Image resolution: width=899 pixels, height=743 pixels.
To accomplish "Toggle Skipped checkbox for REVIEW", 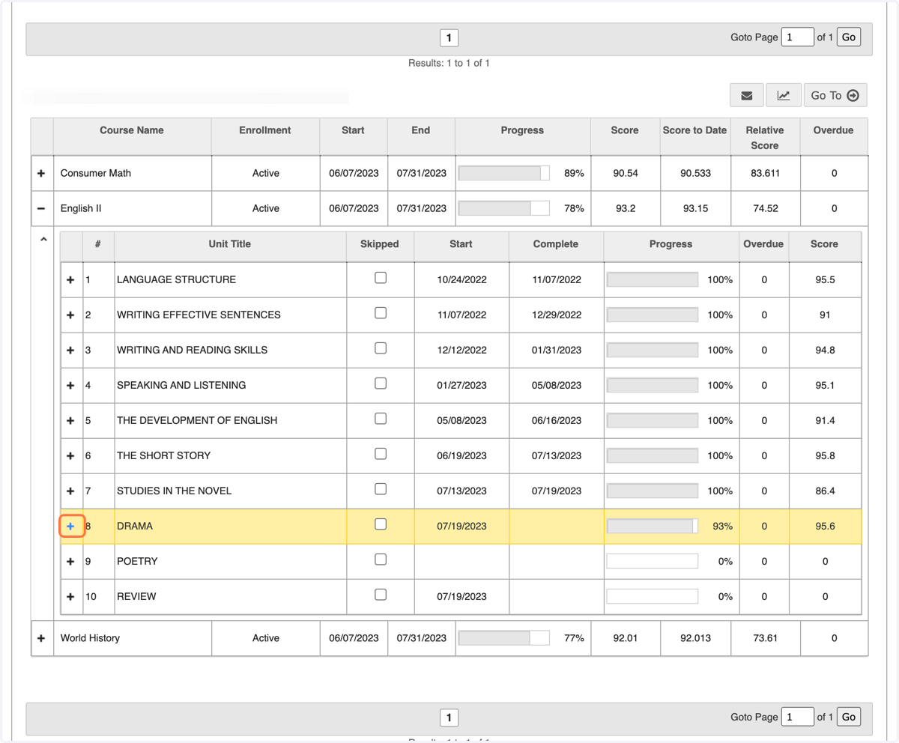I will click(381, 595).
